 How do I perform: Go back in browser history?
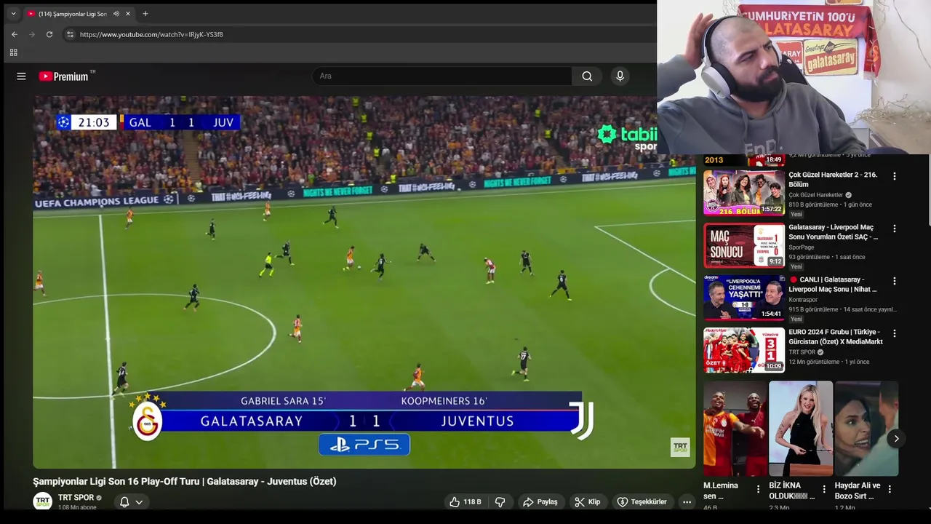[14, 34]
